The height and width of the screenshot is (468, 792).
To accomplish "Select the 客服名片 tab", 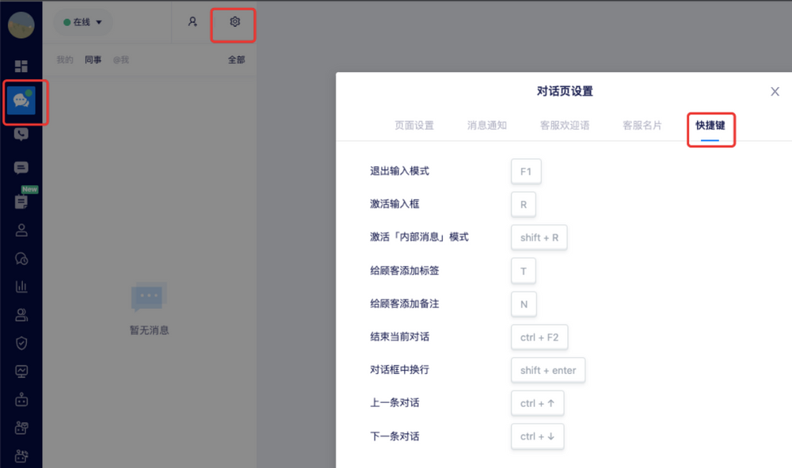I will point(642,125).
